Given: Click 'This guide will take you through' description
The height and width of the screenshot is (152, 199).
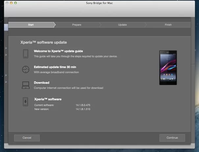Looking at the screenshot, I should (x=76, y=56).
